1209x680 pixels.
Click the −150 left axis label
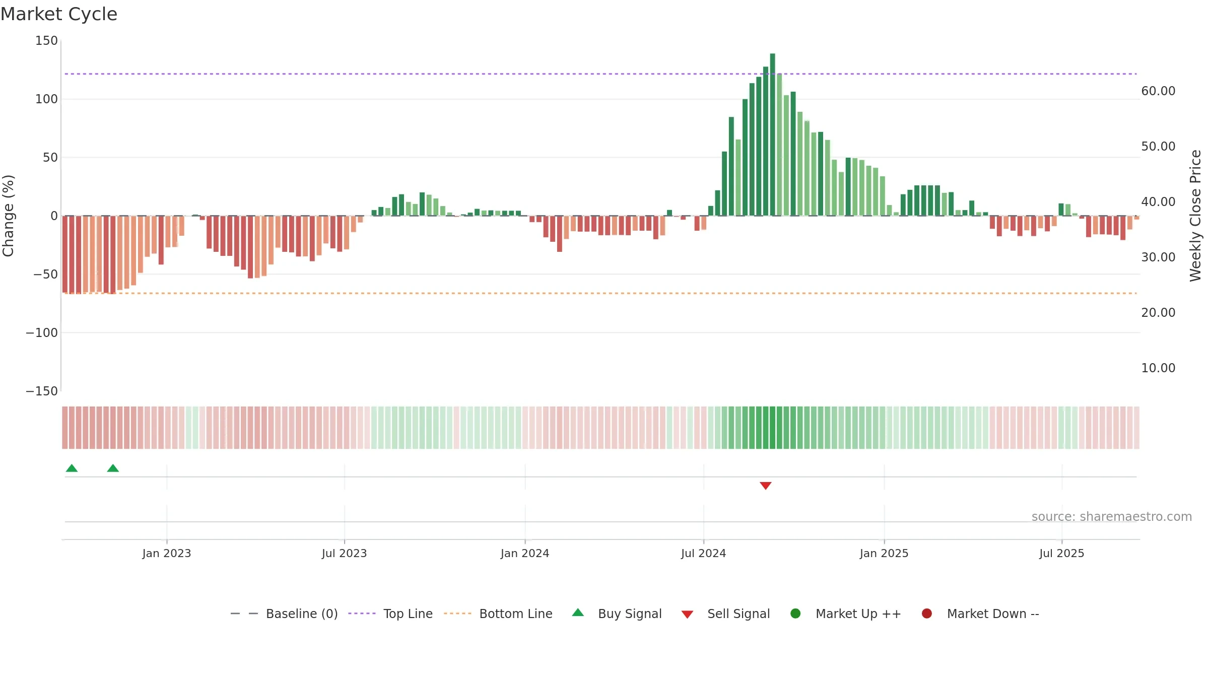pyautogui.click(x=42, y=391)
